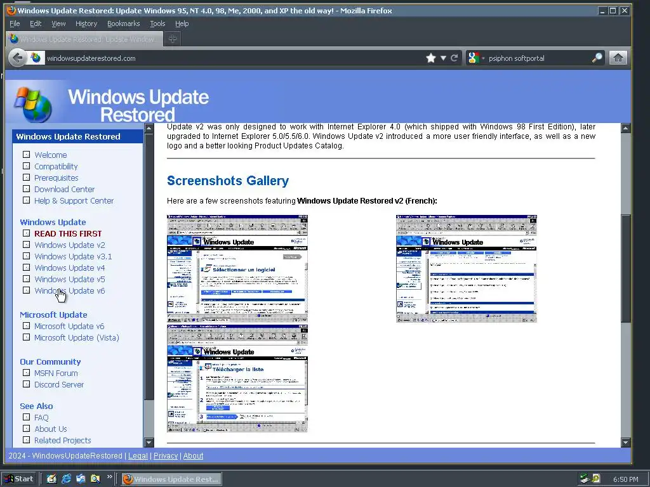
Task: Click the site identity globe icon
Action: (x=36, y=58)
